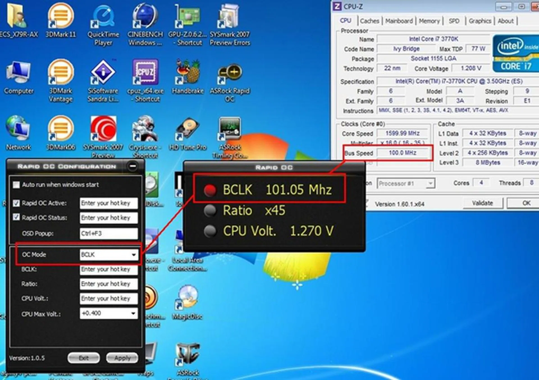Open the OC Mode dropdown

(x=134, y=255)
